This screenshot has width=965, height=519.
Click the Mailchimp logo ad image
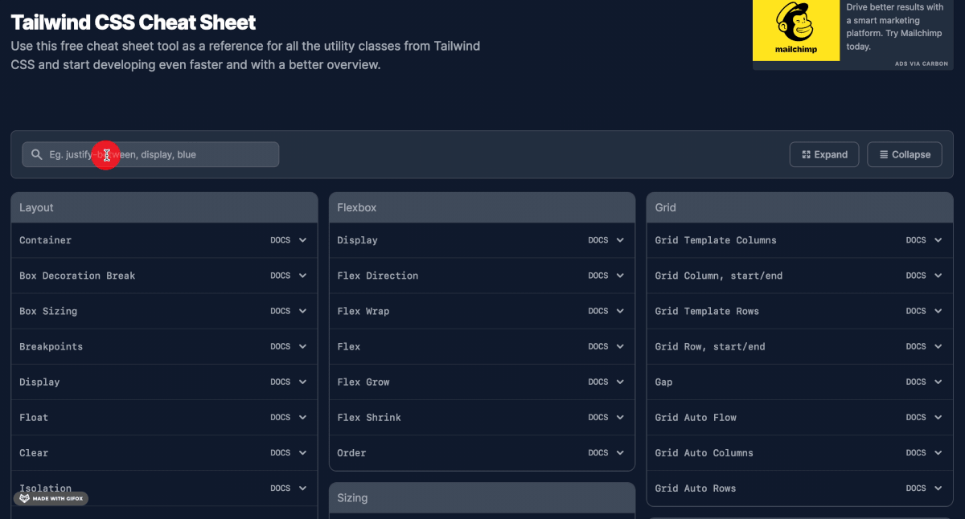coord(795,30)
